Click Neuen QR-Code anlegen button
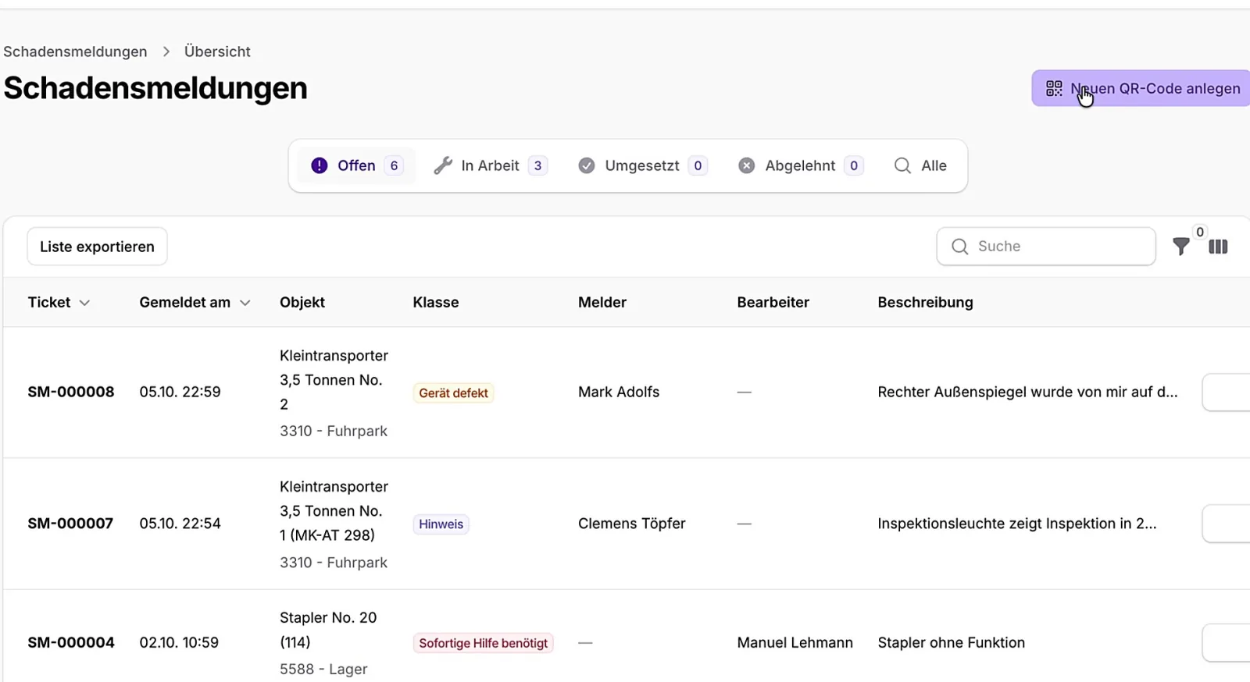The height and width of the screenshot is (682, 1250). [x=1141, y=88]
